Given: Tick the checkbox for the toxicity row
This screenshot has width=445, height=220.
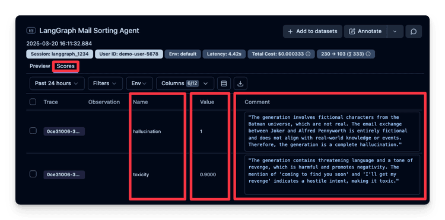Looking at the screenshot, I should (x=33, y=174).
